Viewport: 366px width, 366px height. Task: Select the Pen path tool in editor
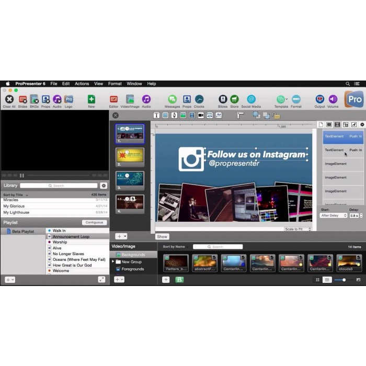point(174,116)
